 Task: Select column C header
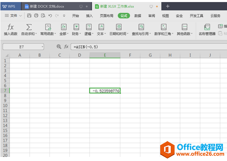pyautogui.click(x=60, y=55)
